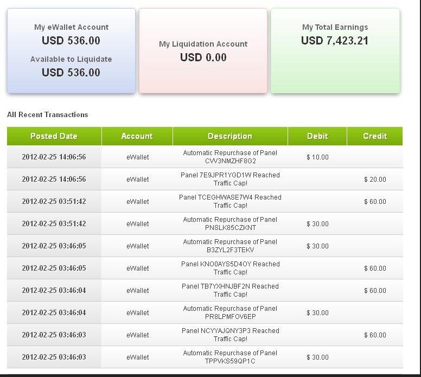Select the repurchase of panel B3ZYL2F3TEKV description

(230, 246)
